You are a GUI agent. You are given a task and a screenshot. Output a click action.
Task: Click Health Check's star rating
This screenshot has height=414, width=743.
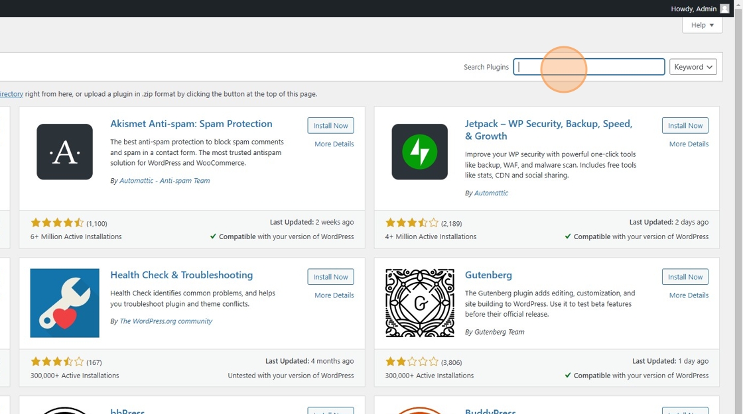coord(57,362)
